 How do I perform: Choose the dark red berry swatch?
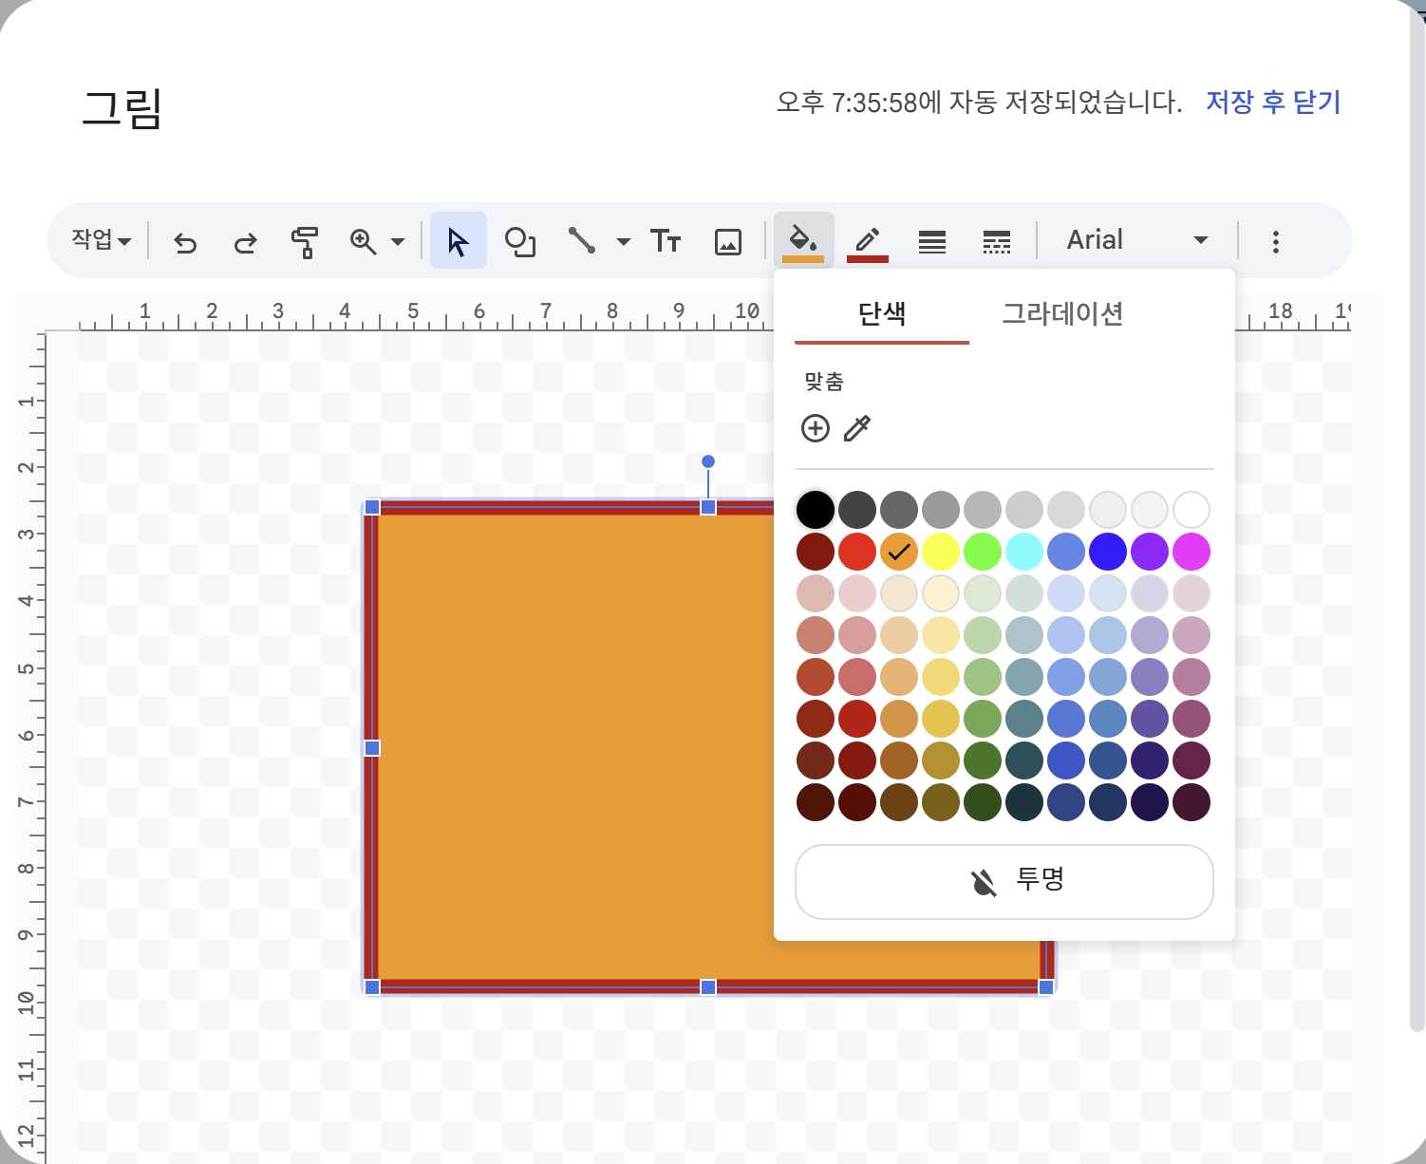click(x=816, y=552)
